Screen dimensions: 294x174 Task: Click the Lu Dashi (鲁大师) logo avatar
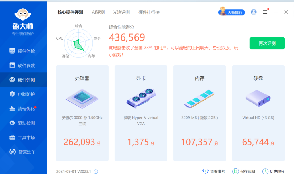(23, 14)
